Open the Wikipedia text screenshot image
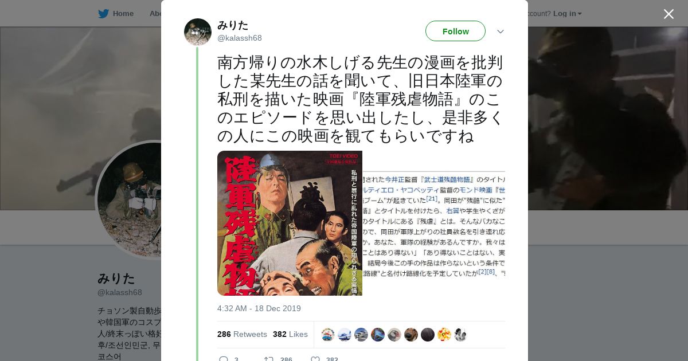Viewport: 688px width, 361px height. (x=434, y=223)
